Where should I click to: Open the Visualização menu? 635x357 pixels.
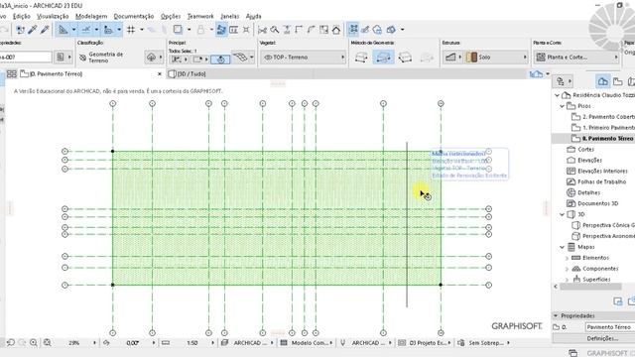[53, 16]
